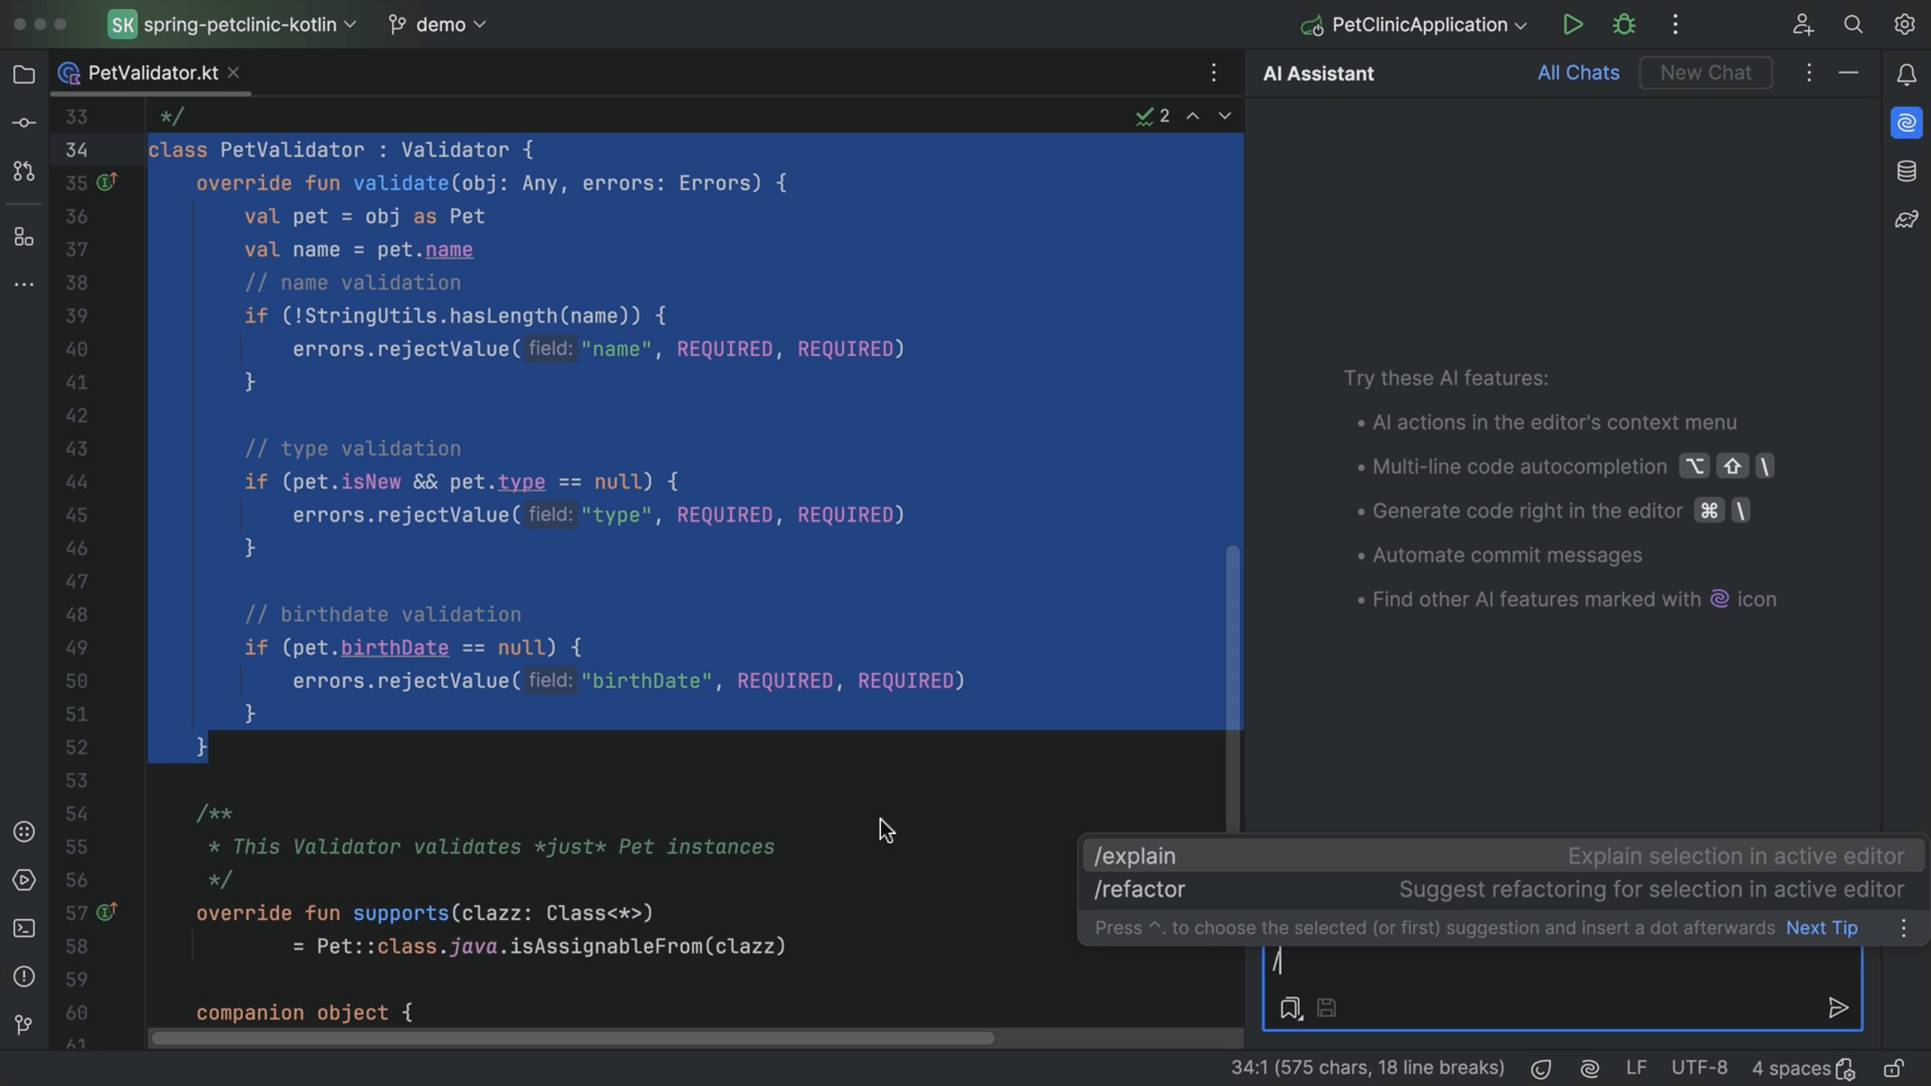Open the AI Assistant tool window icon
Image resolution: width=1931 pixels, height=1086 pixels.
[1906, 123]
